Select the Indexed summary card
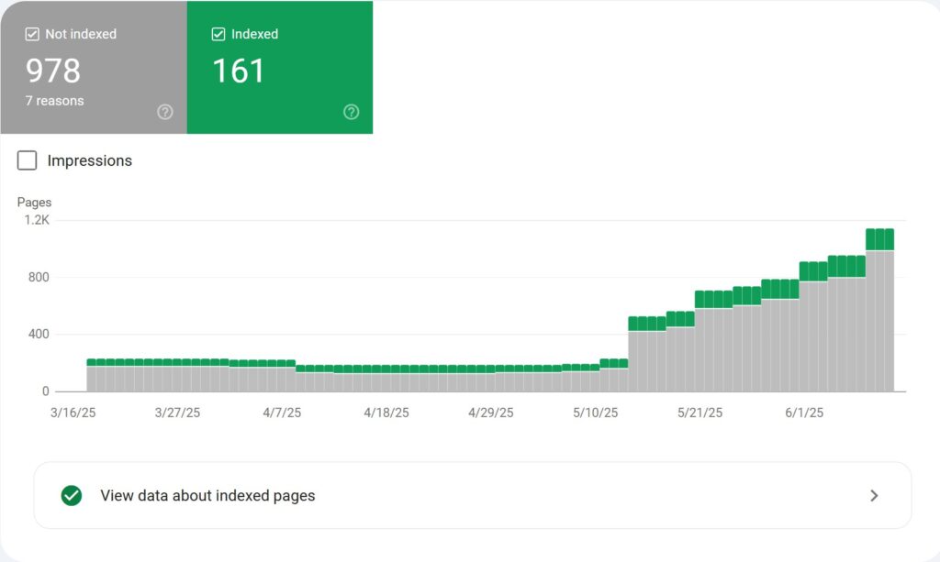 point(279,68)
